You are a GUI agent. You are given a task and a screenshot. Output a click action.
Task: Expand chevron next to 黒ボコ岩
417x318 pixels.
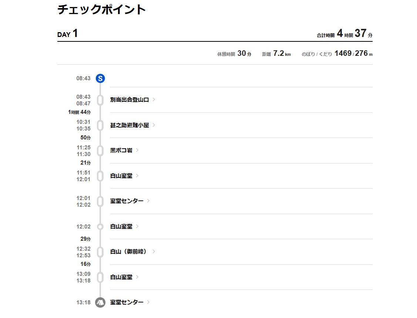[137, 150]
